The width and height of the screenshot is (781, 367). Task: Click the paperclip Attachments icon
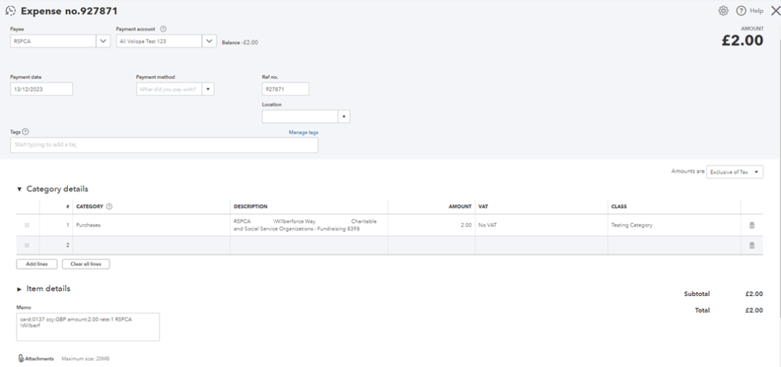click(21, 359)
